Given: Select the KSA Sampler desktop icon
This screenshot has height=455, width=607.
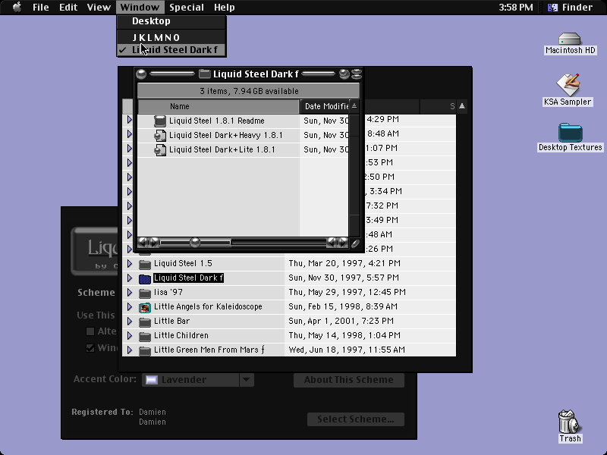Looking at the screenshot, I should pyautogui.click(x=568, y=85).
